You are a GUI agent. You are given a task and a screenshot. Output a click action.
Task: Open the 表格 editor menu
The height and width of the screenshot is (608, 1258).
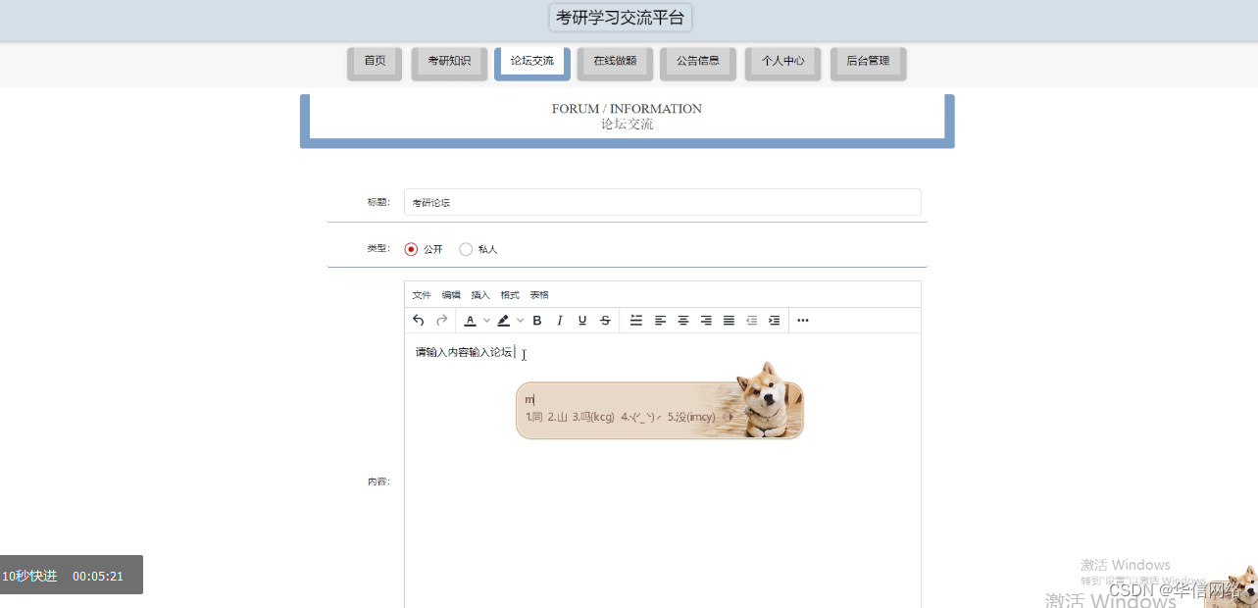pos(538,294)
